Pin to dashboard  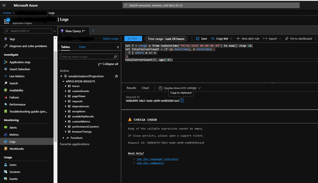coord(299,39)
